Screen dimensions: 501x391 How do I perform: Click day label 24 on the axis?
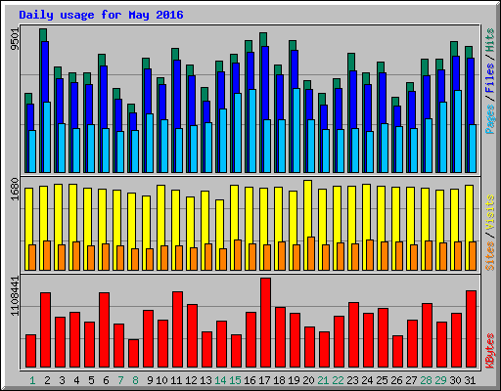(x=367, y=380)
